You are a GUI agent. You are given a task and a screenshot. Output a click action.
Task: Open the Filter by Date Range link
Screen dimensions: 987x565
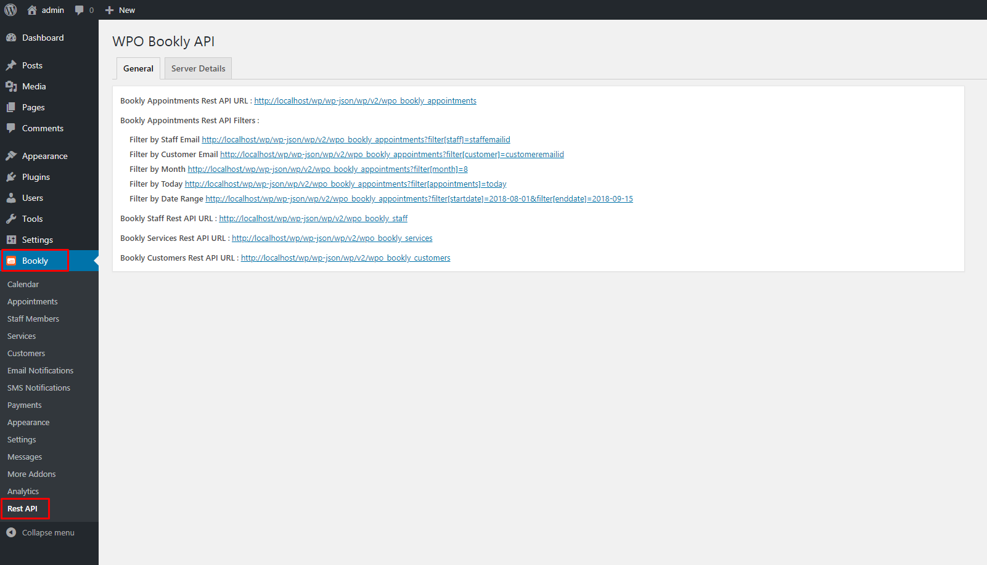419,198
